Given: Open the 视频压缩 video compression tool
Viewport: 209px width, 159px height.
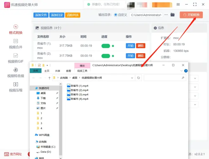Looking at the screenshot, I should pyautogui.click(x=16, y=87).
